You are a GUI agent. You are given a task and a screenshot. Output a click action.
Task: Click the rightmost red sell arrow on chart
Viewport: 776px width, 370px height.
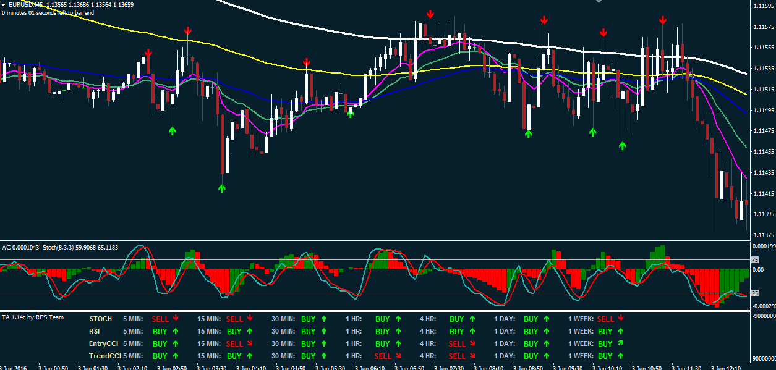click(663, 20)
